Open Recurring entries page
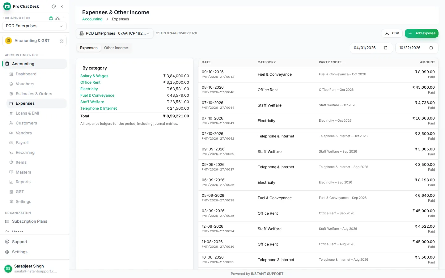This screenshot has width=445, height=278. click(x=36, y=153)
